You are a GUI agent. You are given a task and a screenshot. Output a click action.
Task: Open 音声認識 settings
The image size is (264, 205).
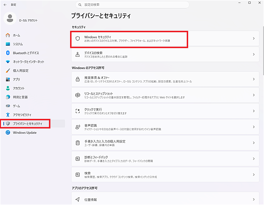[x=165, y=127]
